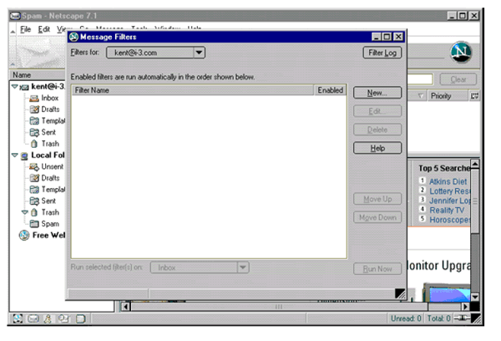Open Composer from the component bar
501x341 pixels.
tap(64, 318)
